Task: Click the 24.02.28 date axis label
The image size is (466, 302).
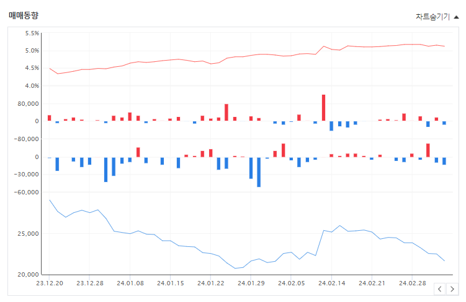Action: 413,283
